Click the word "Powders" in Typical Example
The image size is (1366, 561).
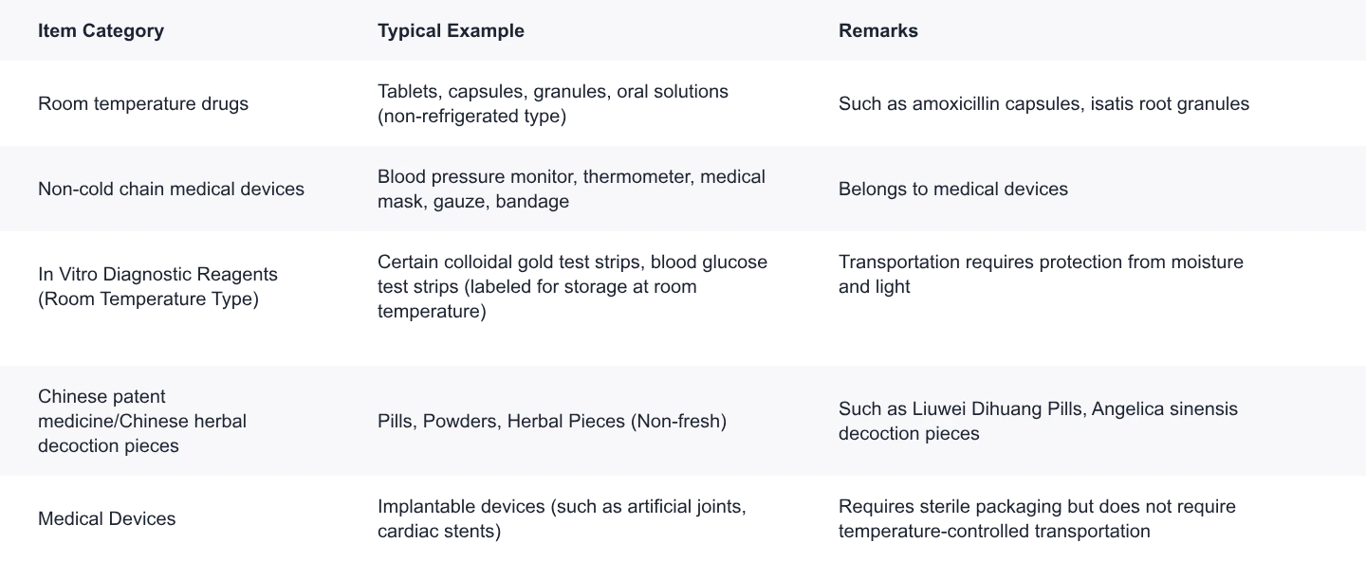(462, 421)
